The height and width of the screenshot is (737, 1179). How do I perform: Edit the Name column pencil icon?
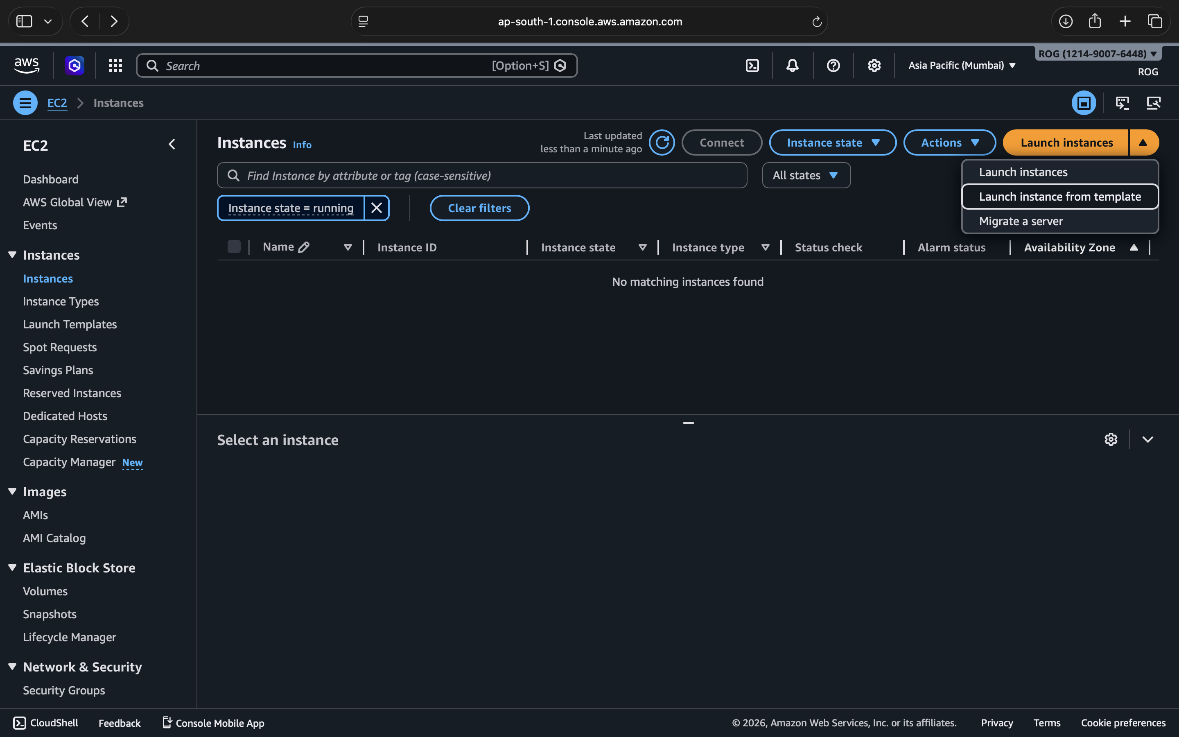click(303, 247)
